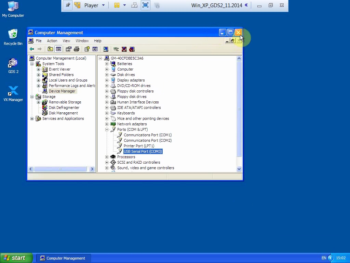Select Disk Defragmenter in left tree

point(64,108)
